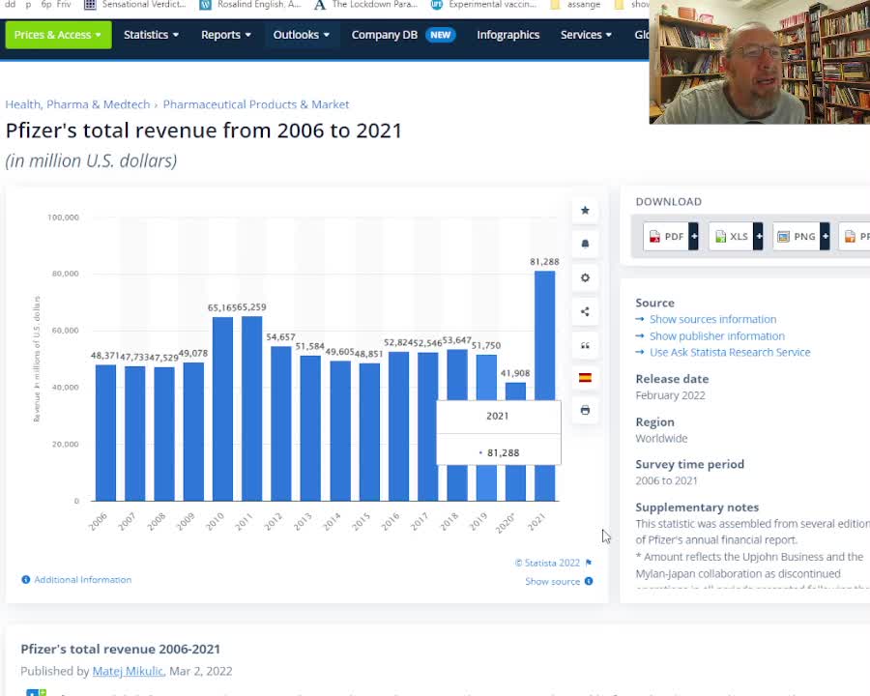Click author Matej Mikulic link
870x696 pixels.
pyautogui.click(x=129, y=671)
